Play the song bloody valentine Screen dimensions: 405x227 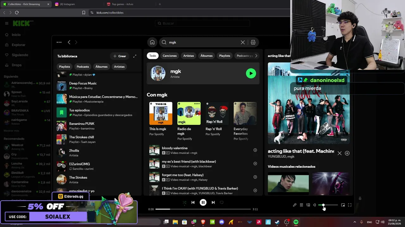[x=154, y=150]
